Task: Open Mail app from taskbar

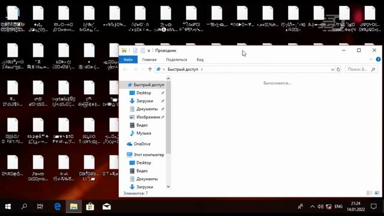Action: tap(107, 206)
